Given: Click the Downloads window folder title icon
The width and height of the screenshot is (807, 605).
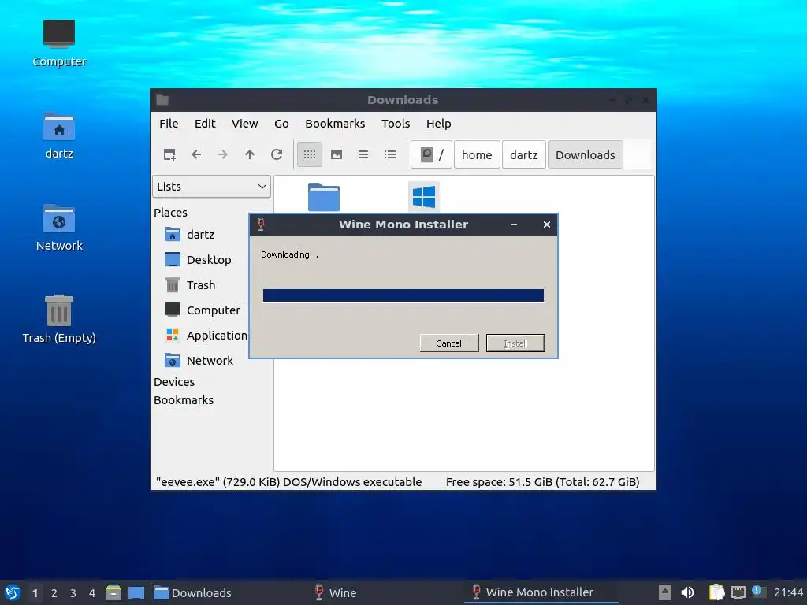Looking at the screenshot, I should [162, 100].
